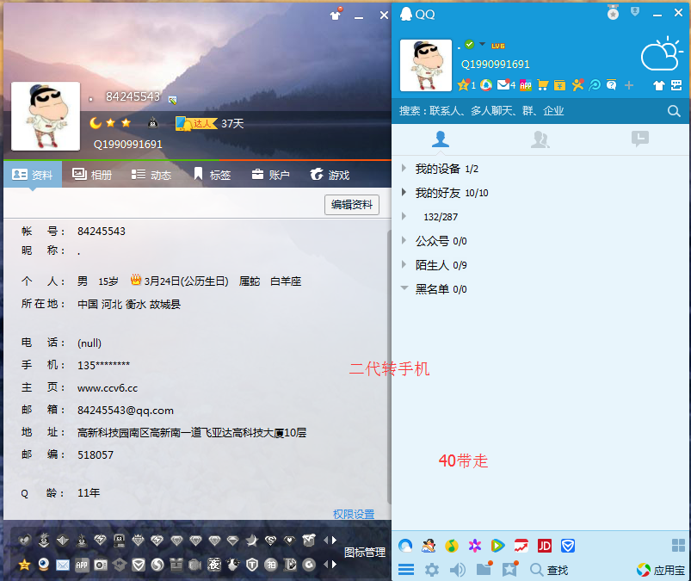Click 编辑资料 button
The width and height of the screenshot is (691, 581).
click(352, 205)
